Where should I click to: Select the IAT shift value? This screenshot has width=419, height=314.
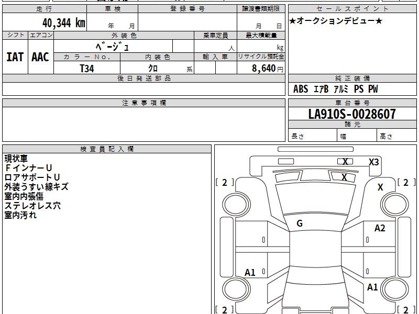point(15,57)
